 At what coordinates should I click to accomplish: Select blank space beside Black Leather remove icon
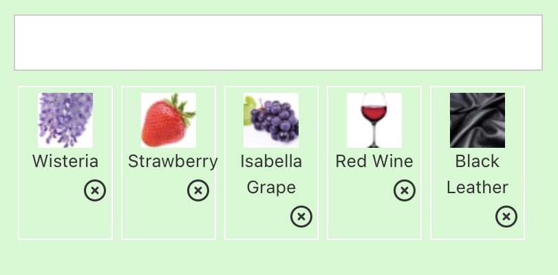462,217
